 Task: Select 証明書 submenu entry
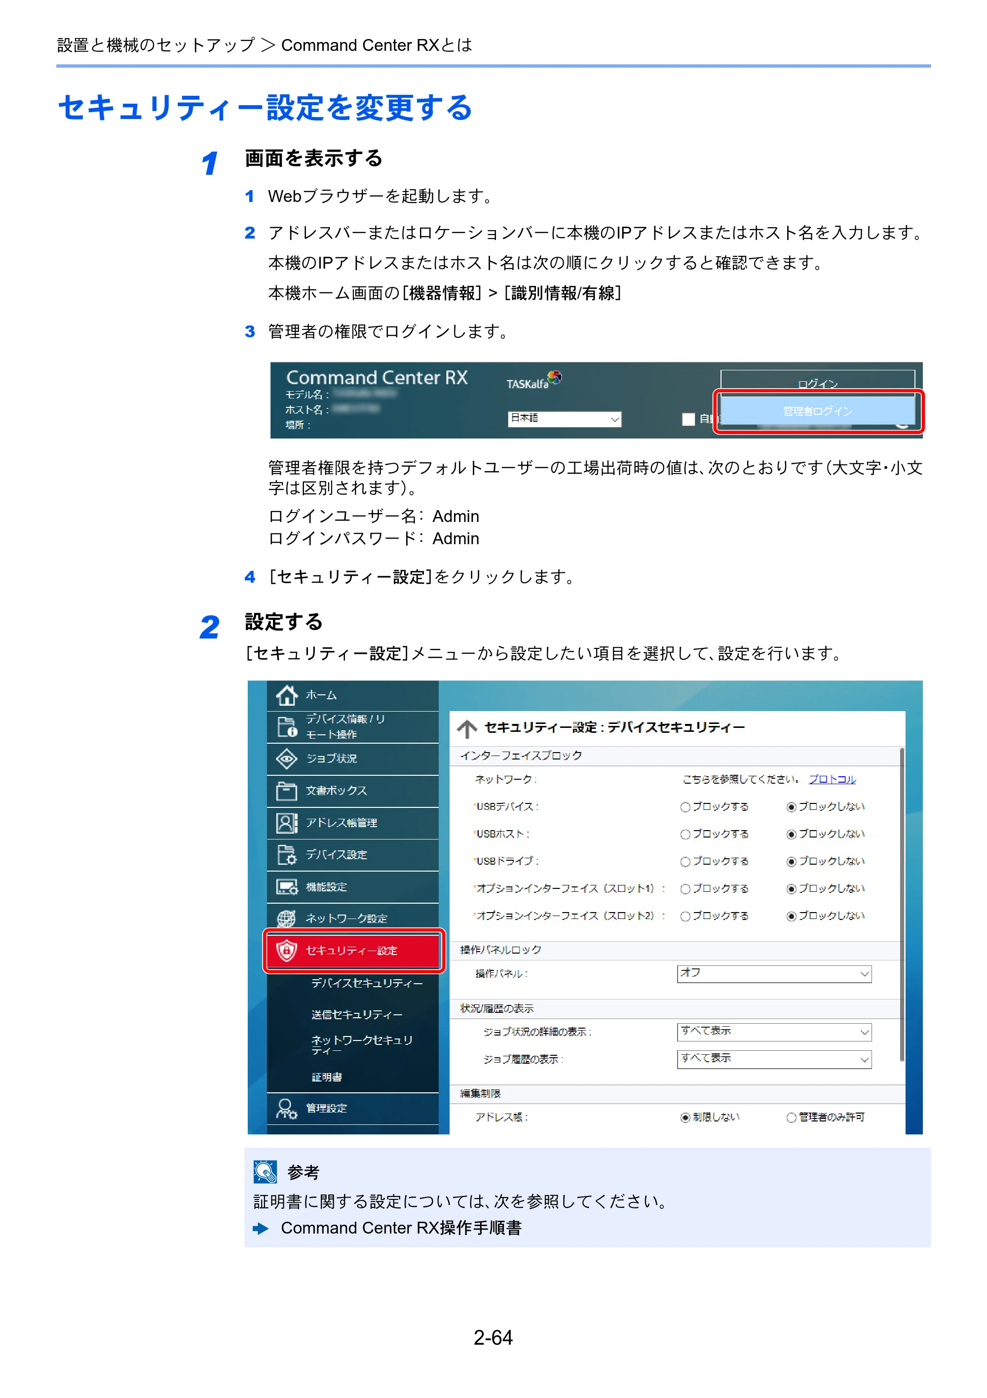[327, 1077]
